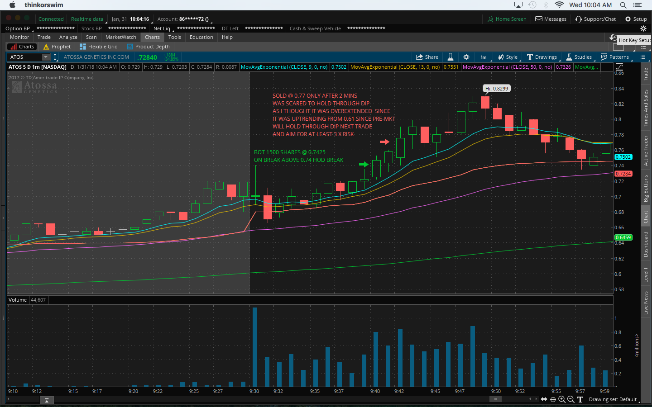Click the ATOS 5 D 1m [NASDAQ] chart label
Image resolution: width=652 pixels, height=407 pixels.
(x=38, y=67)
